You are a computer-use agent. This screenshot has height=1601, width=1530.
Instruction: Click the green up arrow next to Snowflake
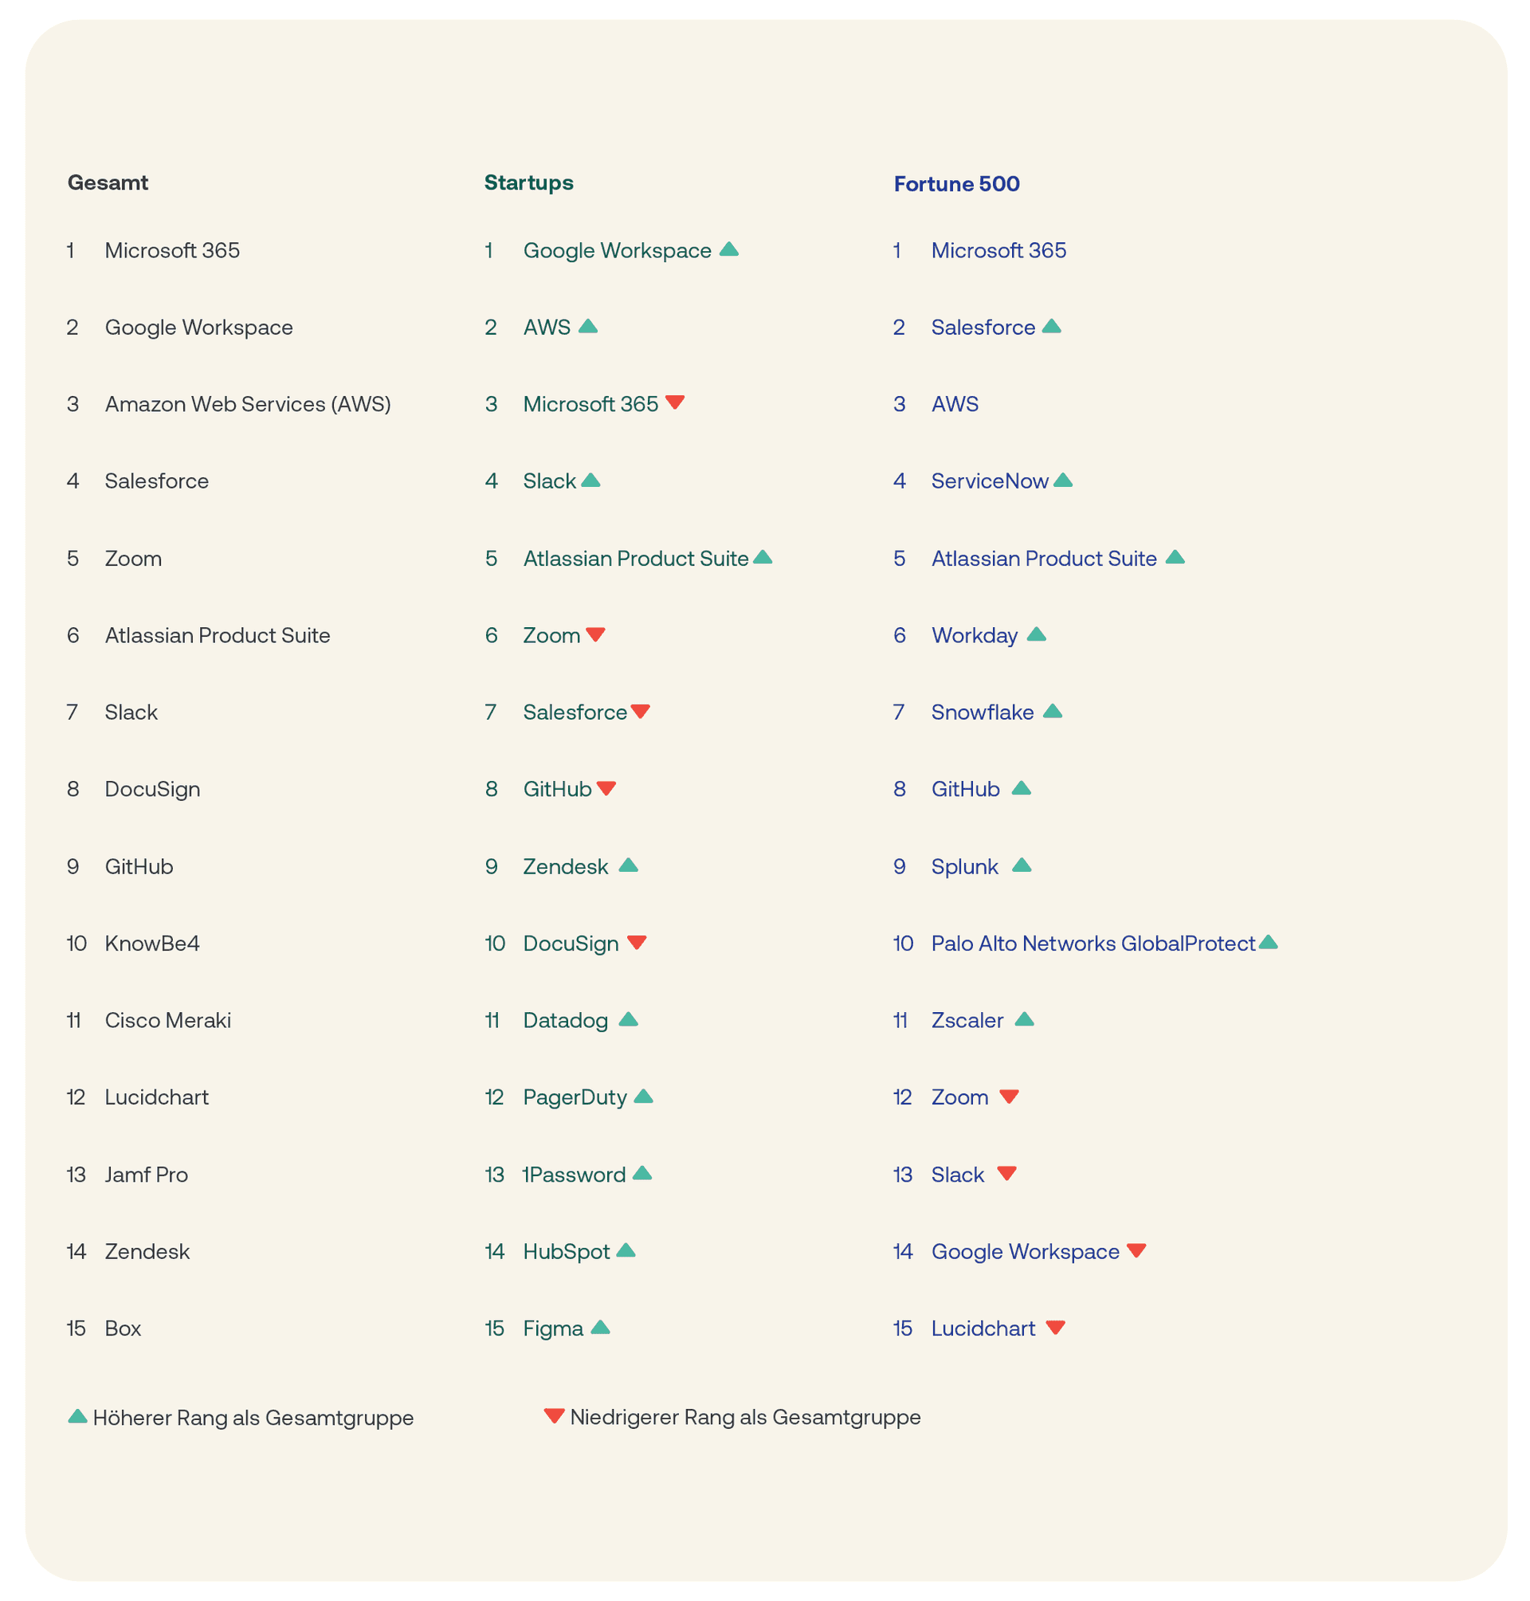point(1053,711)
